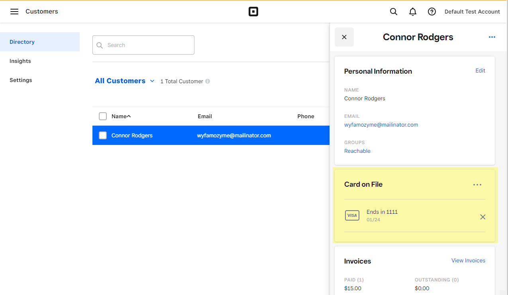Click Edit in Personal Information

point(480,70)
